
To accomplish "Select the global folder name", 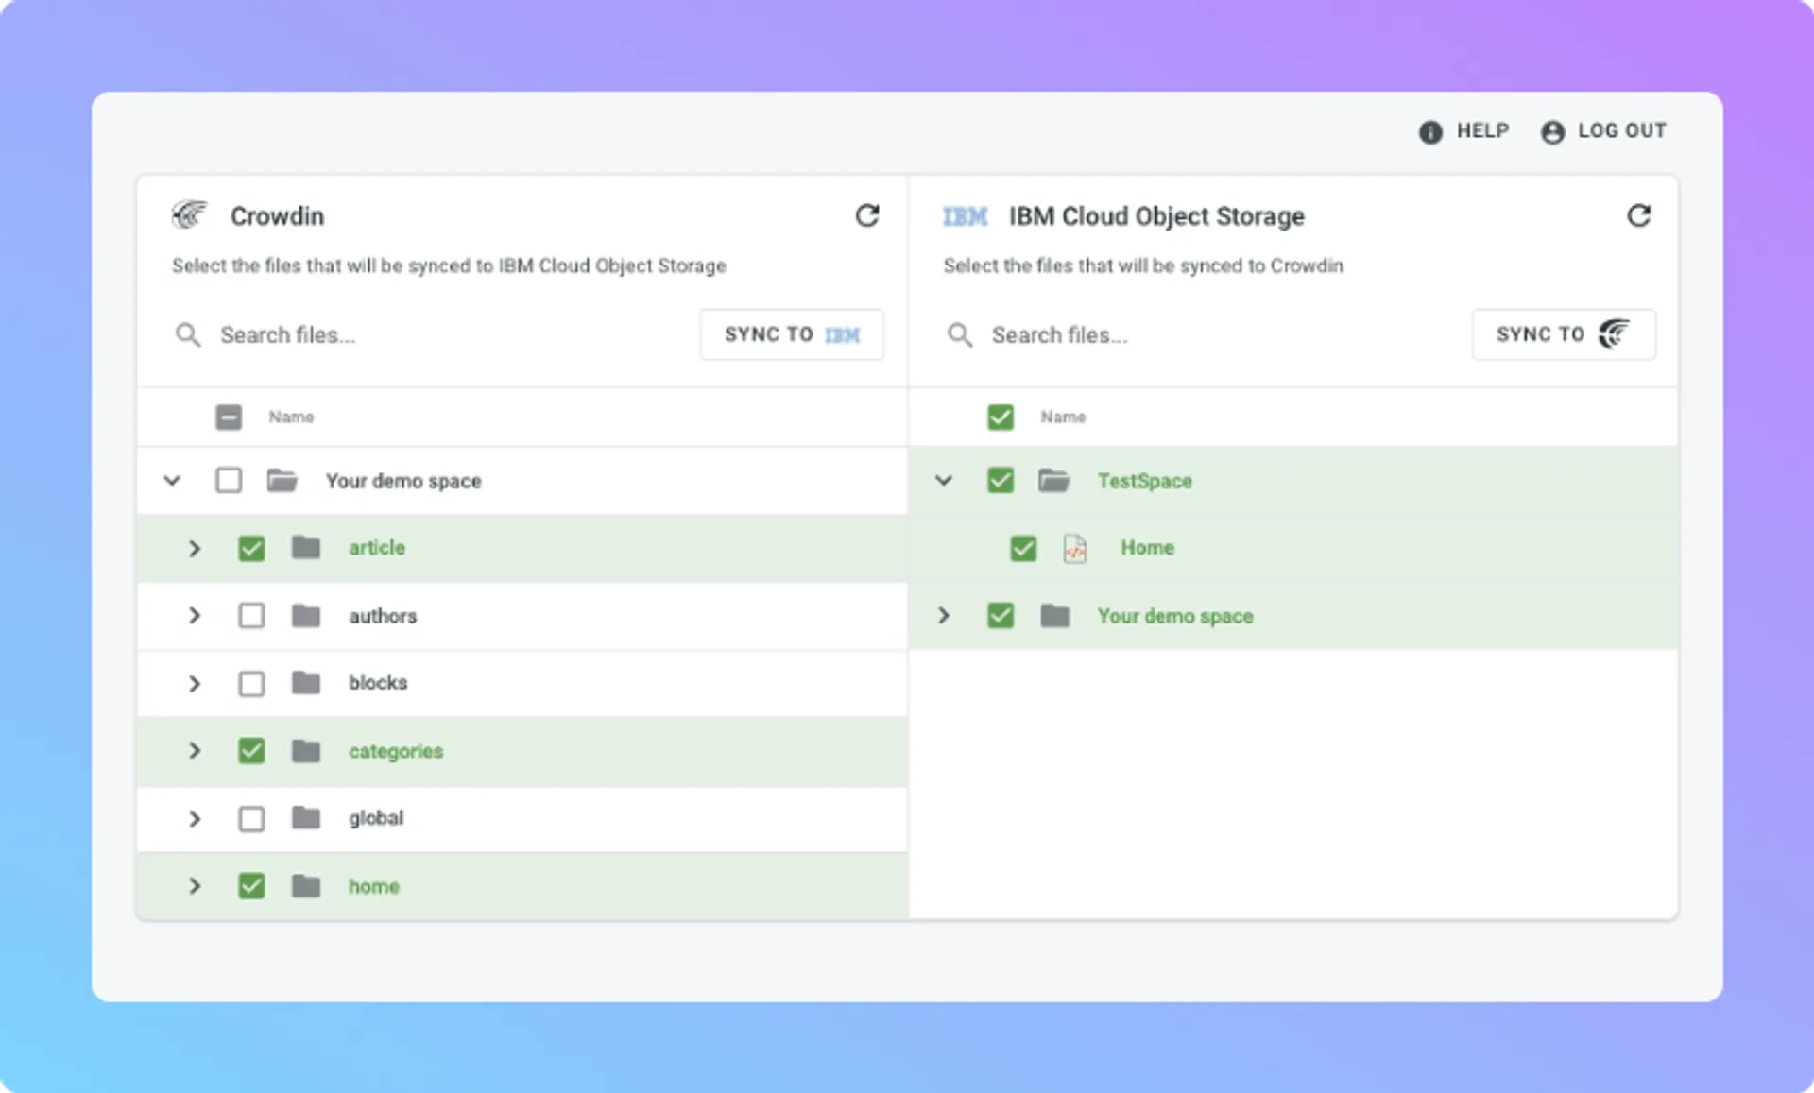I will click(376, 818).
